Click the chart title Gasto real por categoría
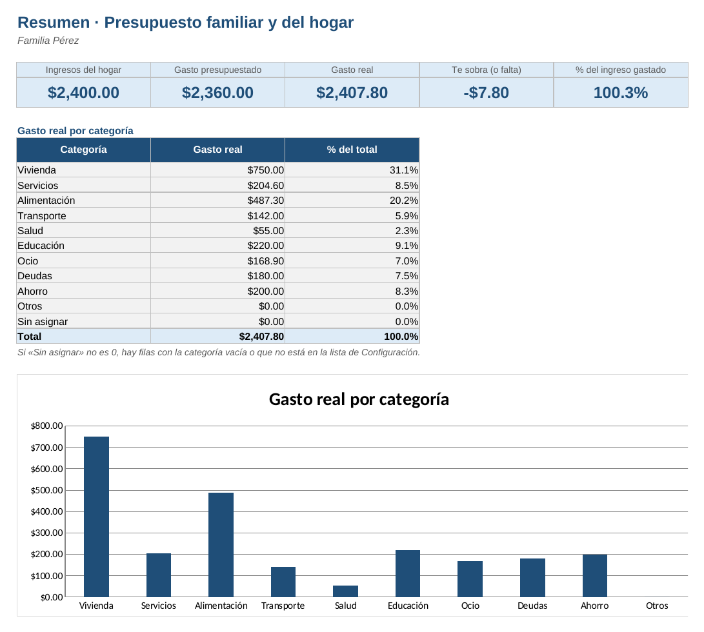This screenshot has height=632, width=704. tap(359, 399)
